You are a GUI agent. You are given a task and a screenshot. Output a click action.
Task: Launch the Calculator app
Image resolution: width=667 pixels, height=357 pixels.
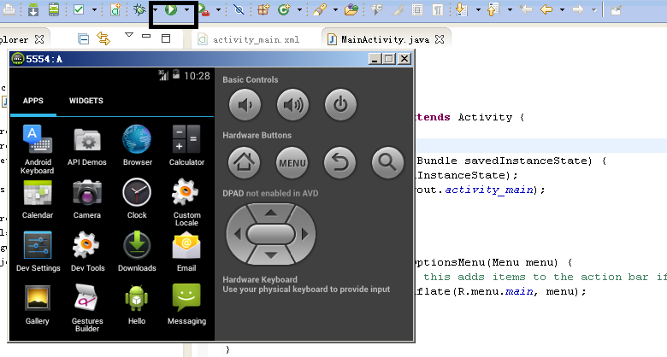tap(186, 143)
